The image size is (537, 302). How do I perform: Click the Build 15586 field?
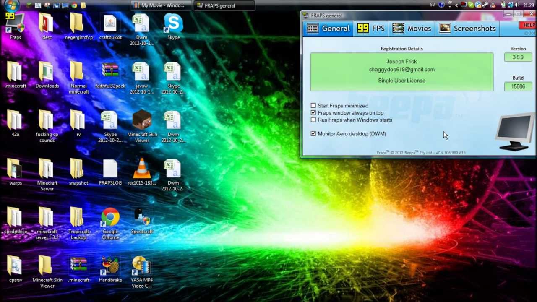pyautogui.click(x=518, y=86)
